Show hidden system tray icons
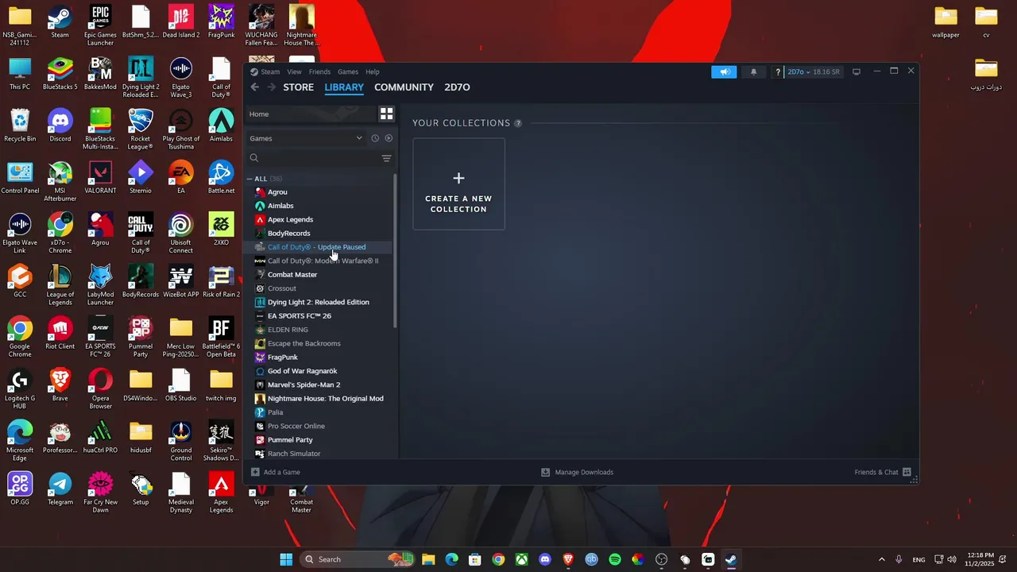Viewport: 1017px width, 572px height. (x=881, y=559)
